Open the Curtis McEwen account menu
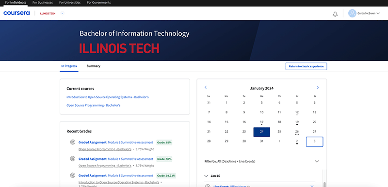Image resolution: width=388 pixels, height=187 pixels. (369, 14)
